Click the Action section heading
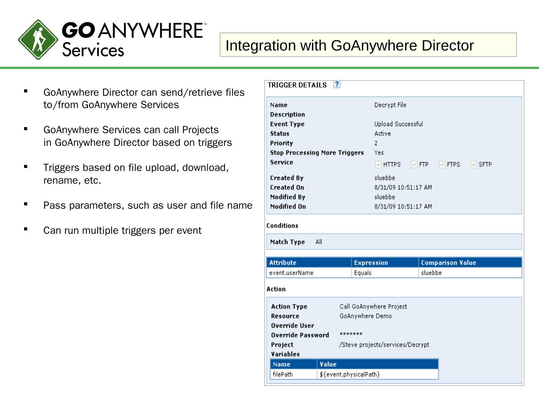Viewport: 539px width, 404px height. (276, 289)
